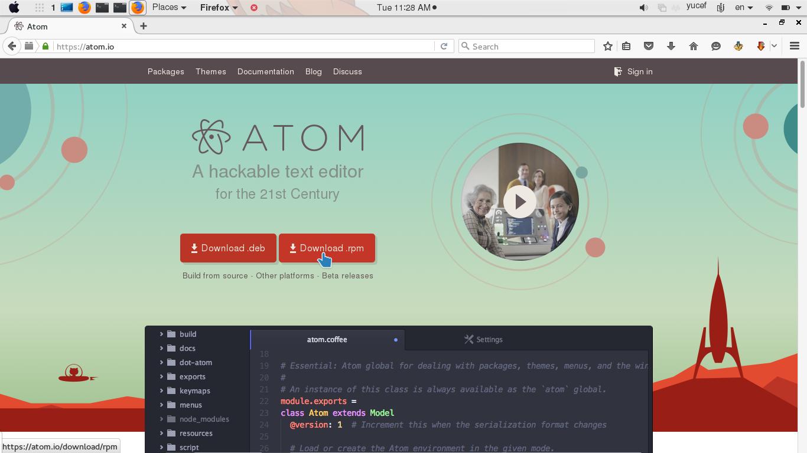Open the Firefox hamburger menu
807x453 pixels.
coord(795,46)
